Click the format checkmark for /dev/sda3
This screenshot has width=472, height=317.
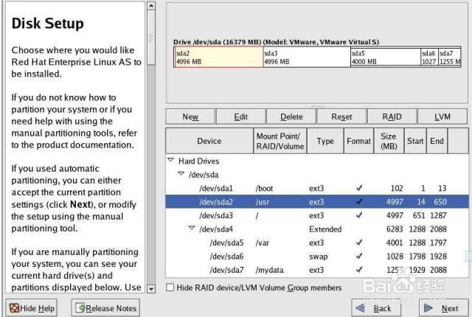(x=359, y=215)
